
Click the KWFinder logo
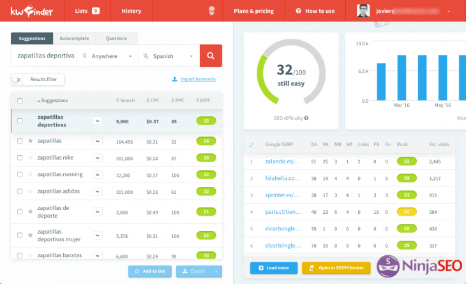coord(32,11)
